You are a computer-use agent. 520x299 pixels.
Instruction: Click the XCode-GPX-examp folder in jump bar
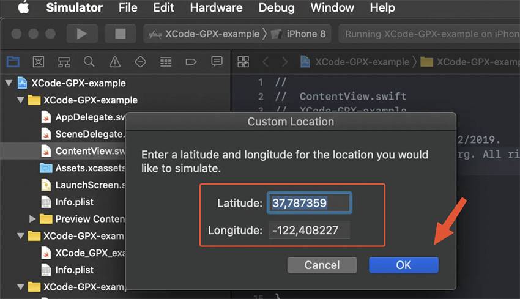point(470,62)
